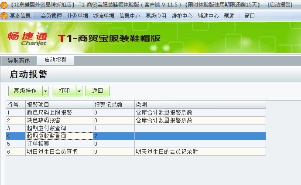301x185 pixels.
Task: Open the 钱流单据 menu
Action: [x=104, y=16]
